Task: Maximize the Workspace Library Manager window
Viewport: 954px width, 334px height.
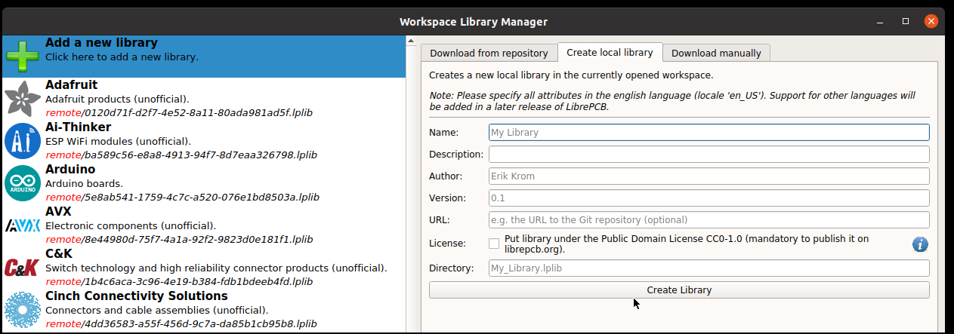Action: point(906,21)
